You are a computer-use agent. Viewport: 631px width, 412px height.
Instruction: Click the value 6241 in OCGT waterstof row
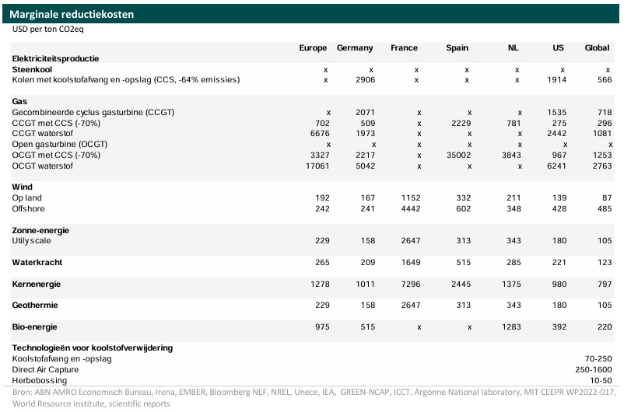(556, 166)
